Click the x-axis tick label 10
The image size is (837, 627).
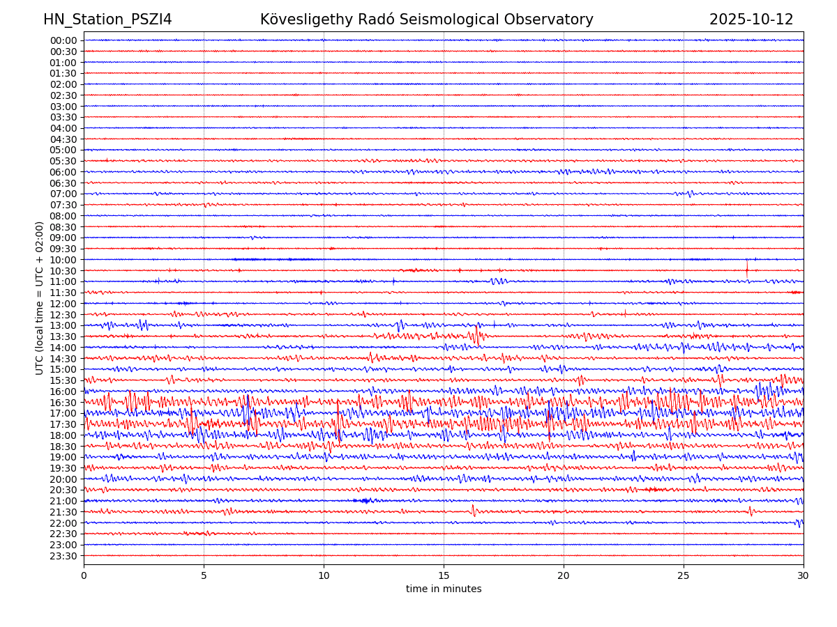click(324, 575)
